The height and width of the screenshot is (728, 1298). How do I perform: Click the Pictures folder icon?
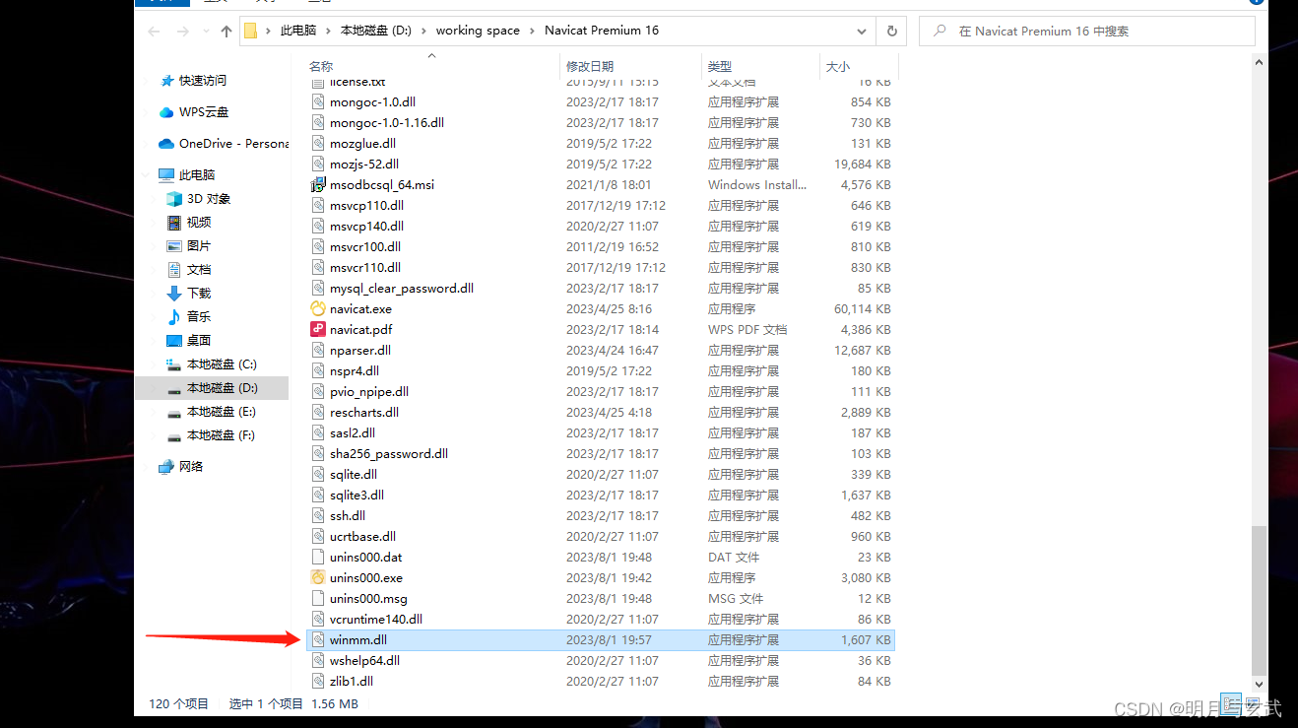pos(174,246)
